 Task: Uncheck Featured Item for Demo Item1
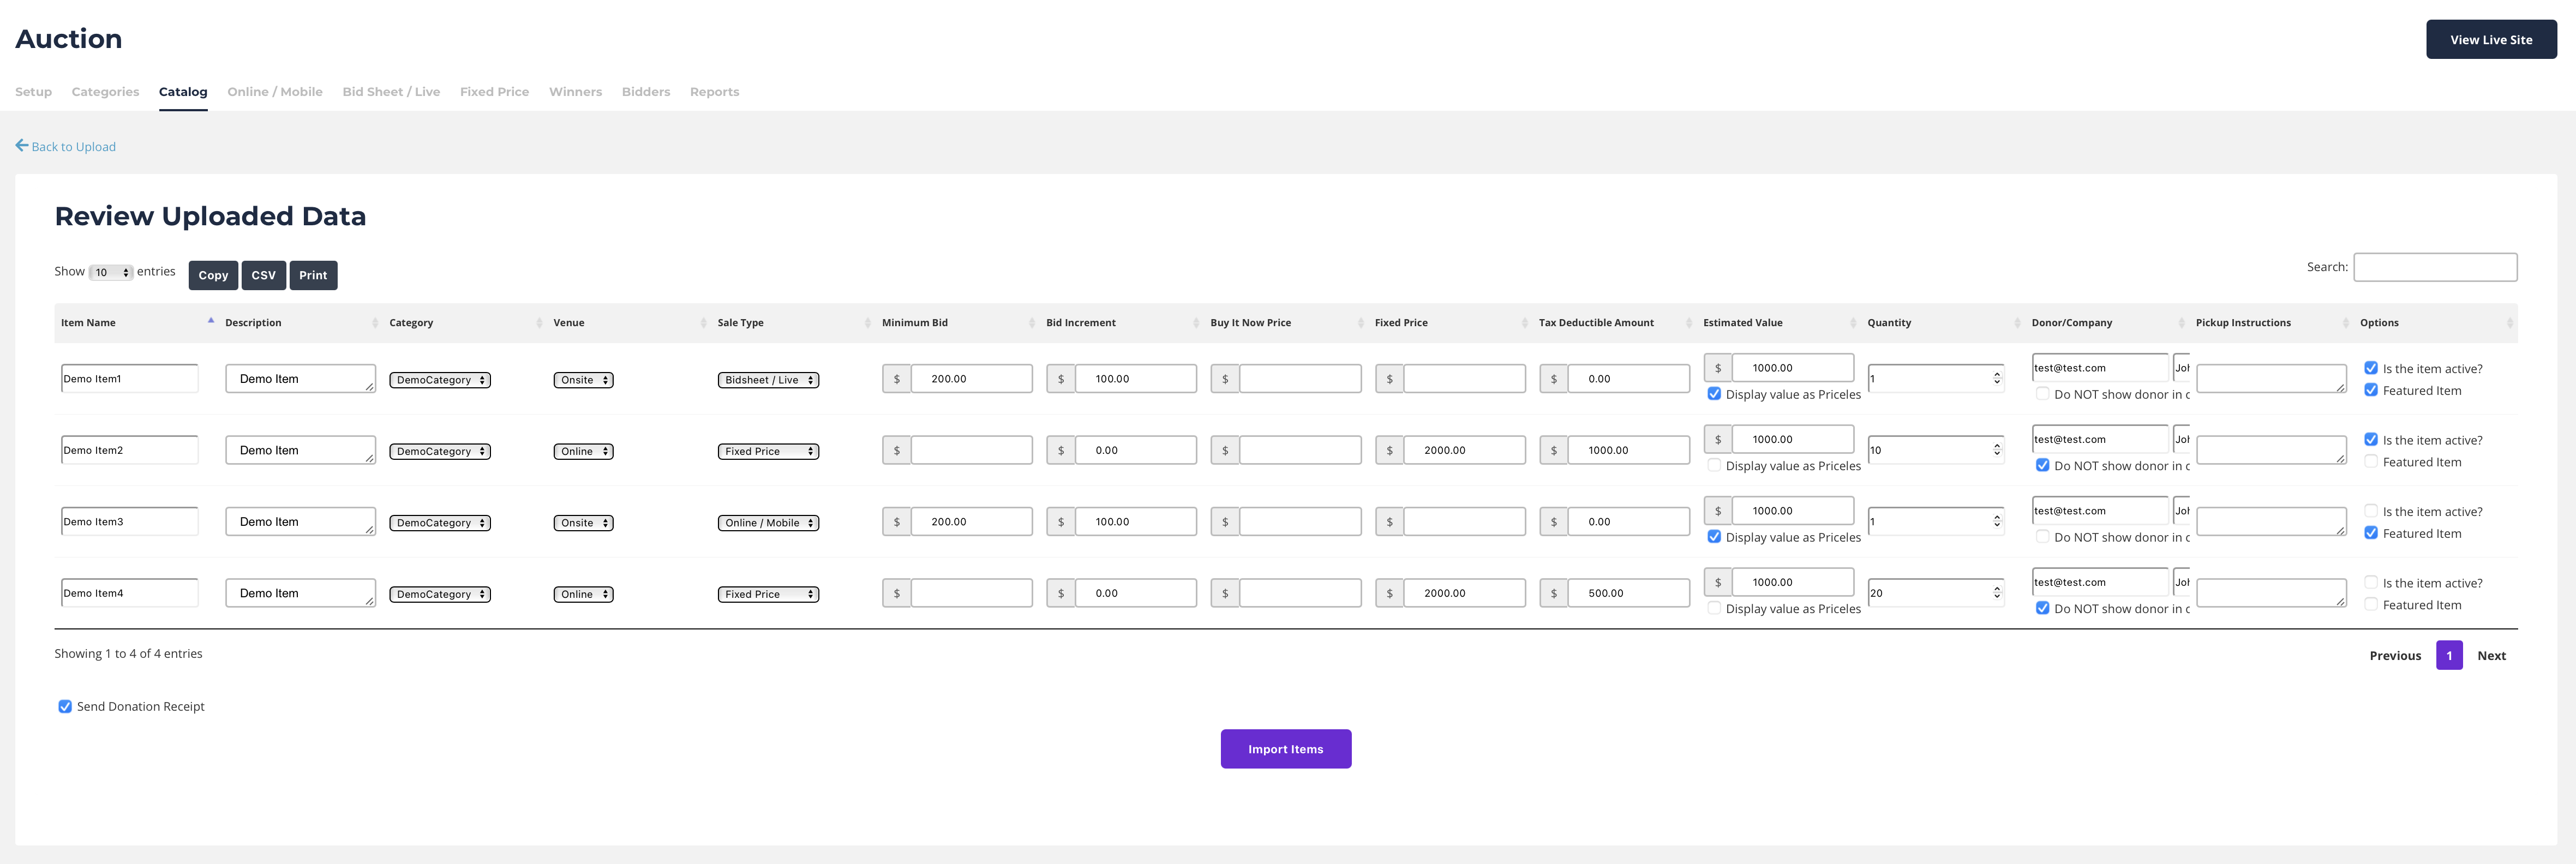(x=2370, y=390)
